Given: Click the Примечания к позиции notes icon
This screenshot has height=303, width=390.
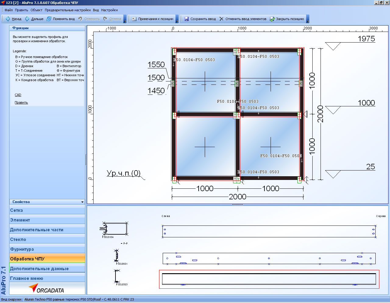Looking at the screenshot, I should click(134, 19).
